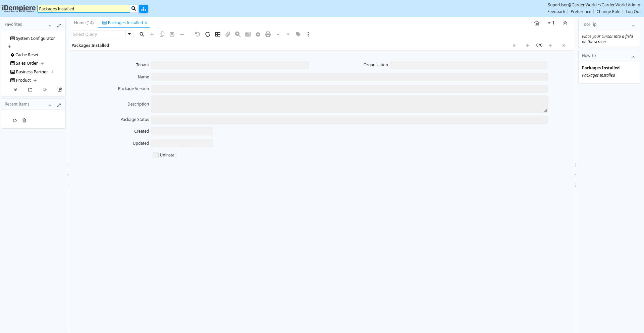This screenshot has height=333, width=644.
Task: Click the Find Record magnifier icon
Action: click(142, 34)
